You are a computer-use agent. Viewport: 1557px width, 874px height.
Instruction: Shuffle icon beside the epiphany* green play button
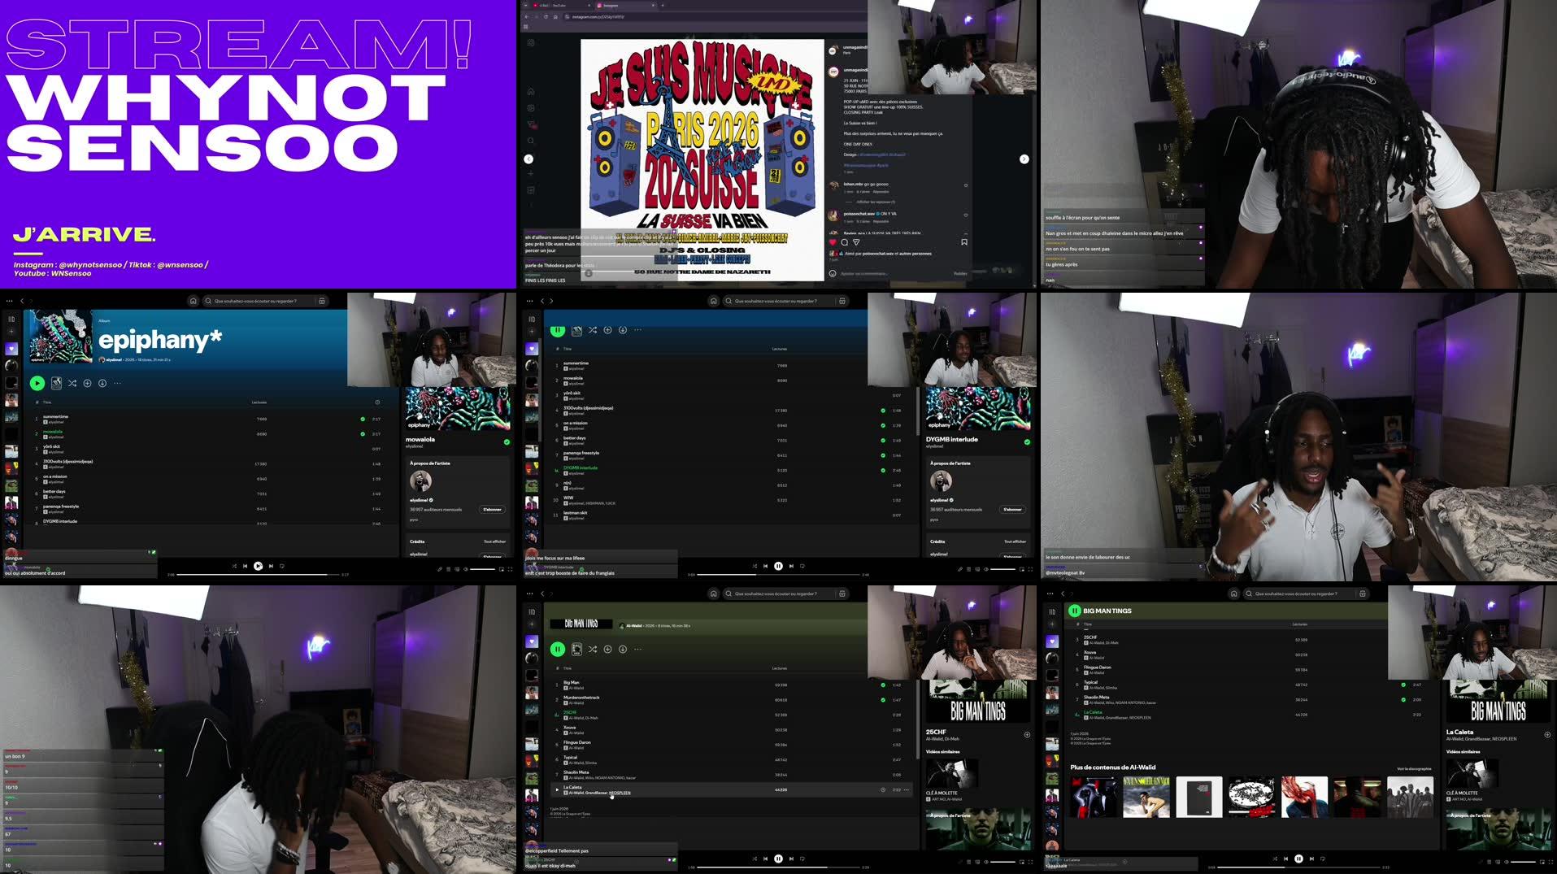[x=72, y=383]
